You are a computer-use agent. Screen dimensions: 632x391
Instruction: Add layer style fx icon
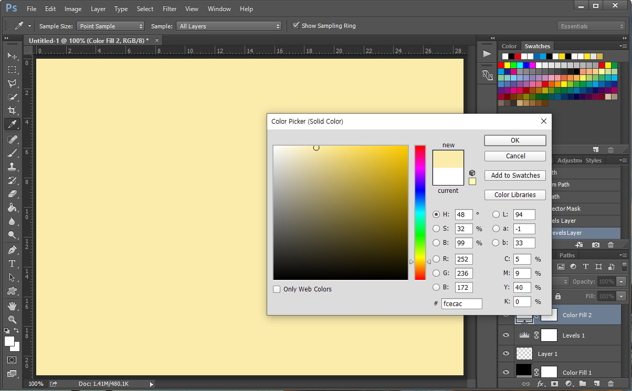pyautogui.click(x=541, y=384)
